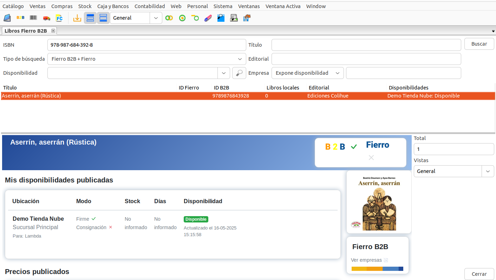Click the Editorial input field
The height and width of the screenshot is (280, 496).
pyautogui.click(x=366, y=59)
